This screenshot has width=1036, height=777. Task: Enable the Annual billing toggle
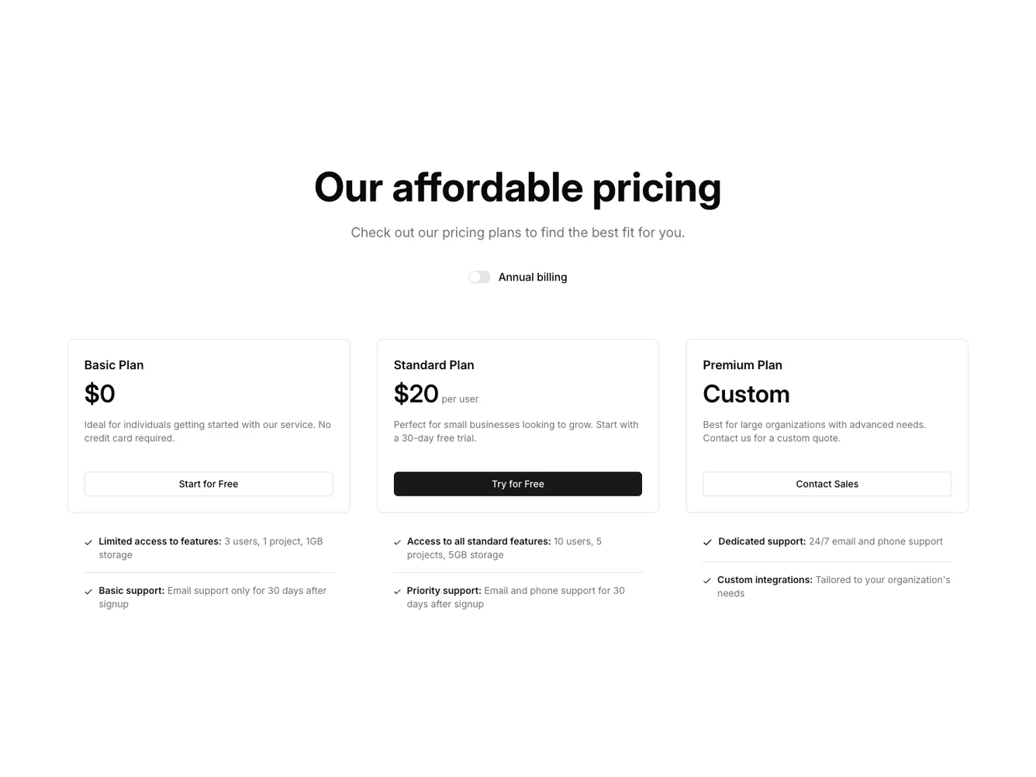478,277
